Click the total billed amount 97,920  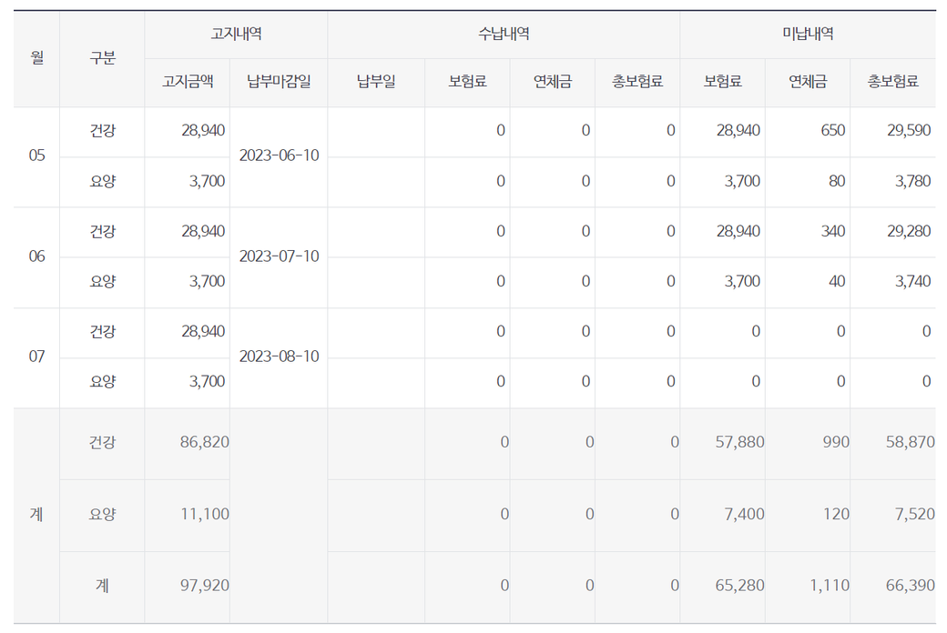pyautogui.click(x=206, y=586)
